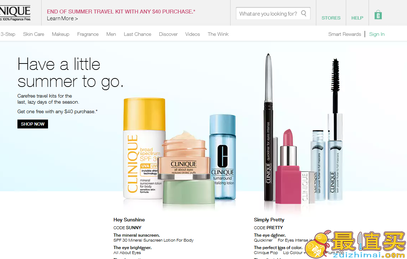Open the shopping bag icon
This screenshot has height=259, width=407.
click(378, 15)
